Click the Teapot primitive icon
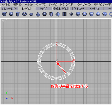This screenshot has height=105, width=112. 31,14
